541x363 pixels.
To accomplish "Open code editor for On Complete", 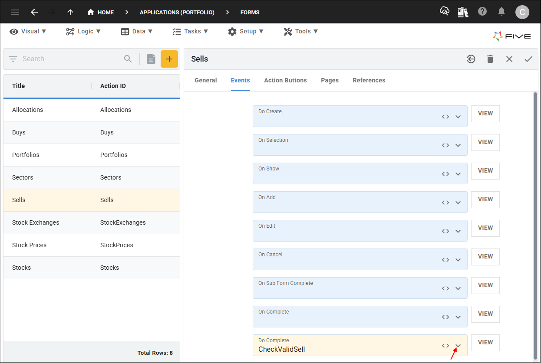I will [445, 317].
